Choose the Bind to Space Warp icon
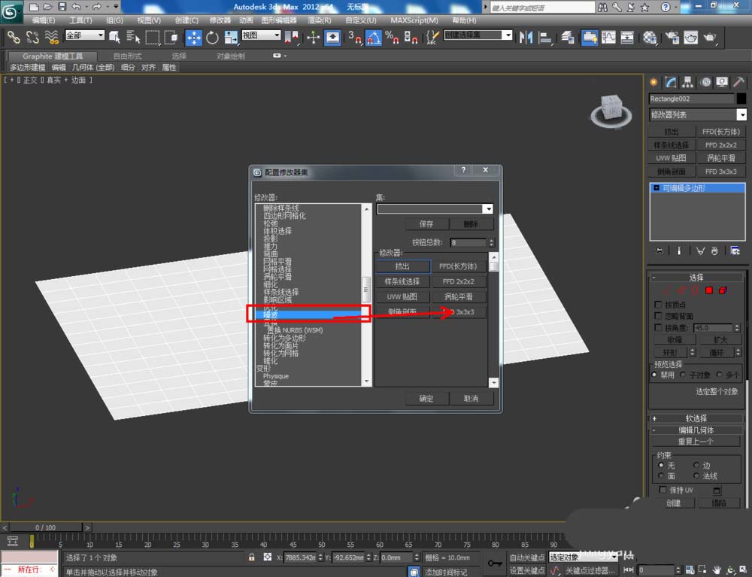The height and width of the screenshot is (577, 752). tap(51, 37)
